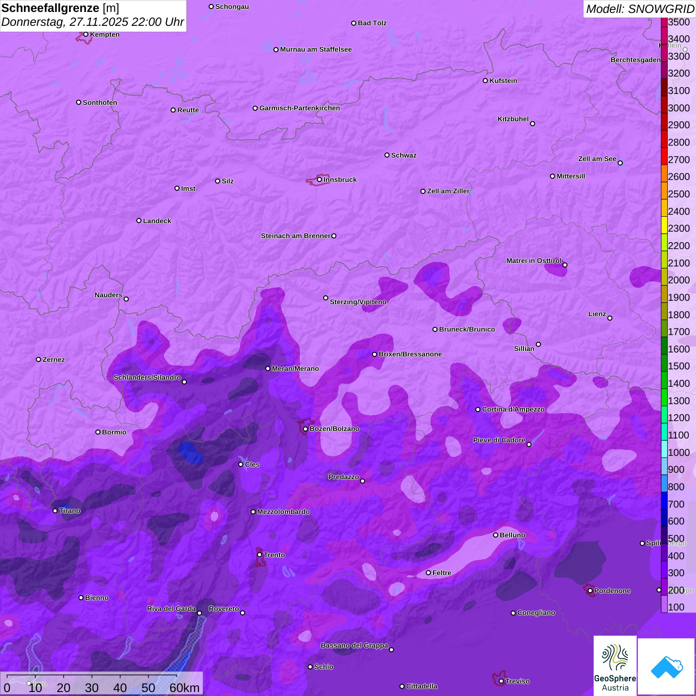Click the 'Garmisch-Partenkirchen' label
The width and height of the screenshot is (696, 696).
(300, 108)
